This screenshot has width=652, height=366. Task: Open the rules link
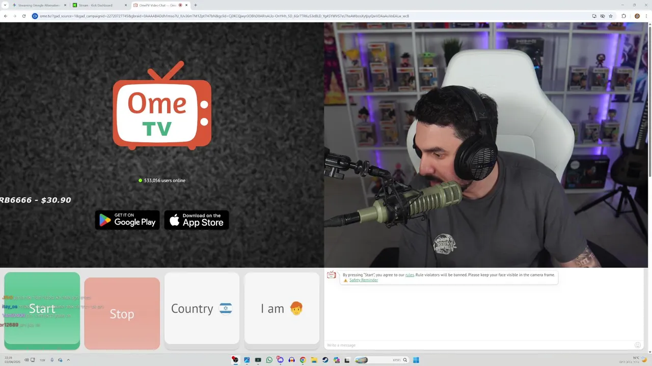(410, 275)
